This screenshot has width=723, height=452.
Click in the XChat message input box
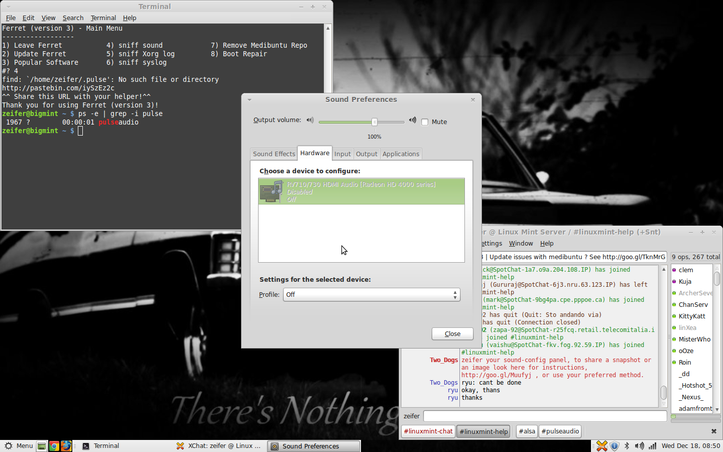point(545,416)
